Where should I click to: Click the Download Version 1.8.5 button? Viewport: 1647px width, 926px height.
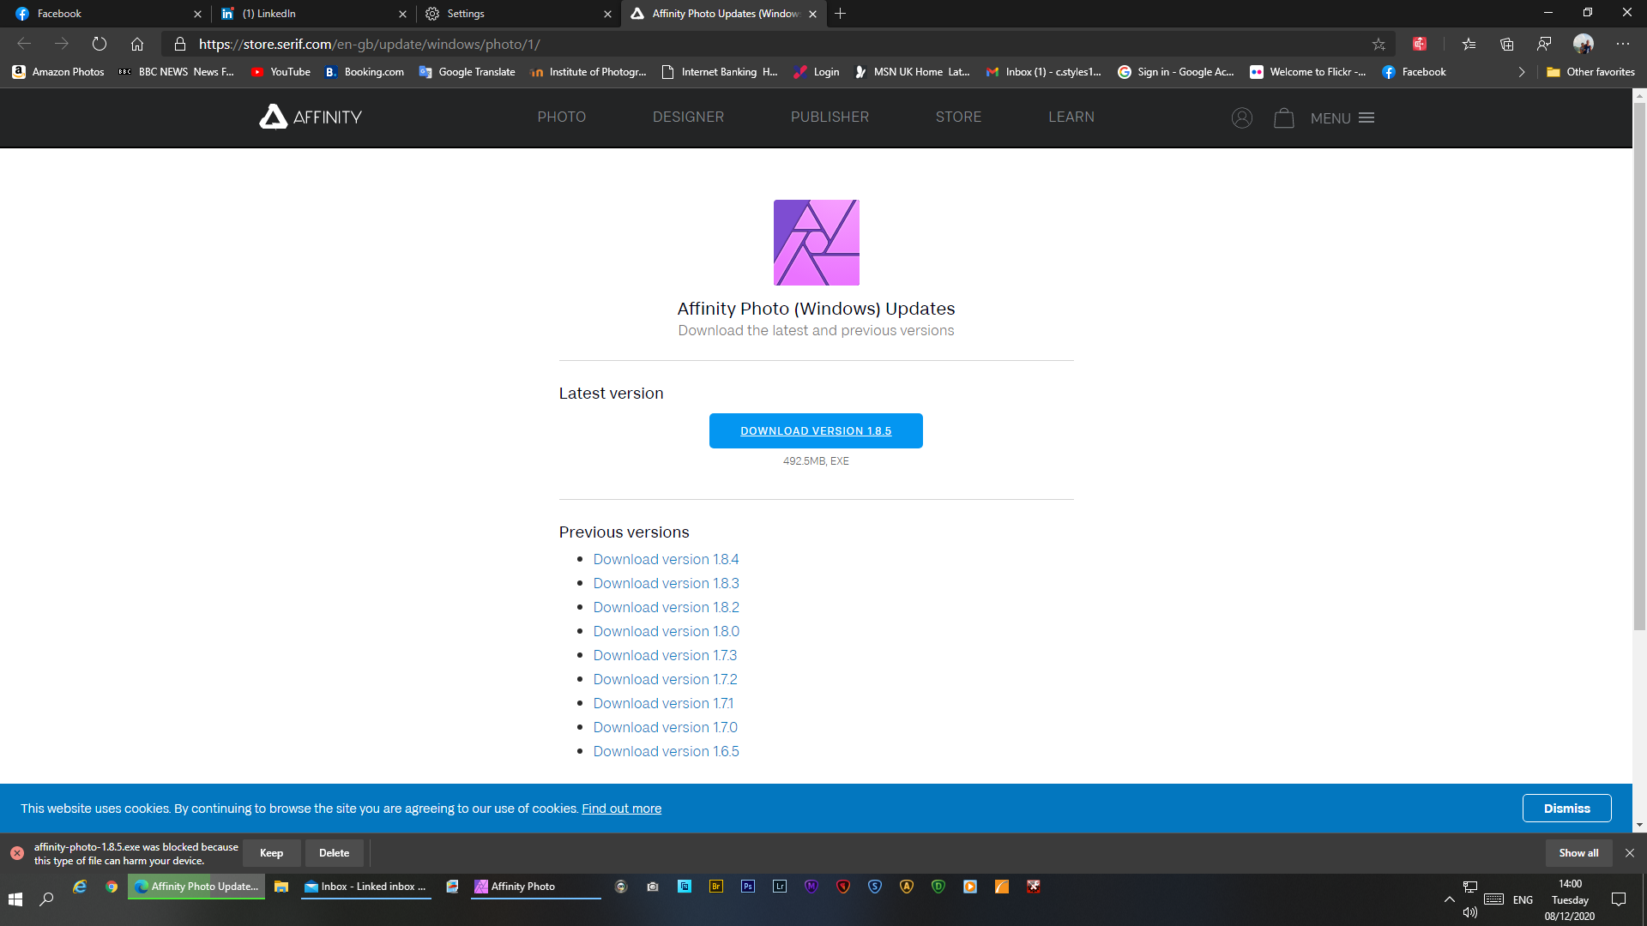coord(816,430)
